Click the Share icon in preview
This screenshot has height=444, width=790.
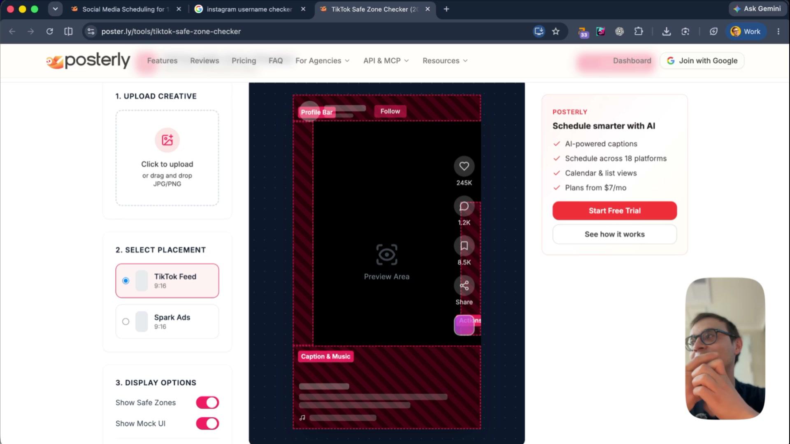pos(464,286)
